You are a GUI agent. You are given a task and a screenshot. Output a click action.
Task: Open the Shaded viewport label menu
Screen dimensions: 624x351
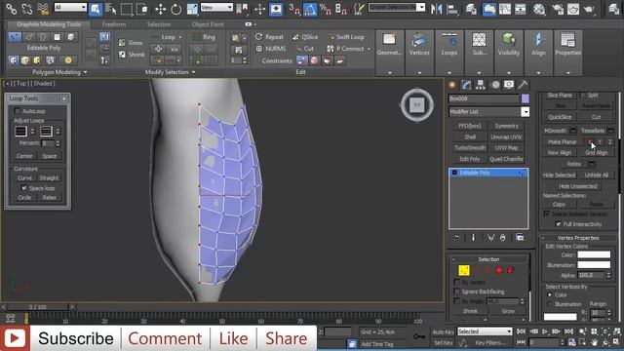(x=43, y=84)
